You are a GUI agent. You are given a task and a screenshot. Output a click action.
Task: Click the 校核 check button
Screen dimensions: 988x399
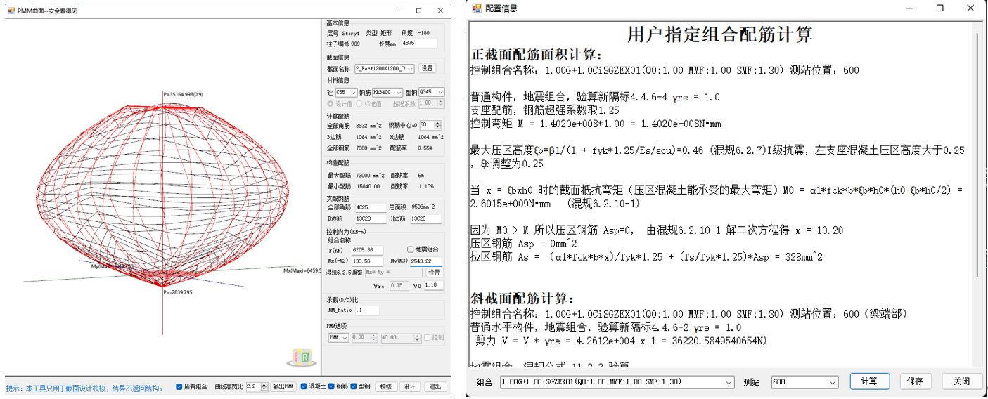[x=385, y=387]
